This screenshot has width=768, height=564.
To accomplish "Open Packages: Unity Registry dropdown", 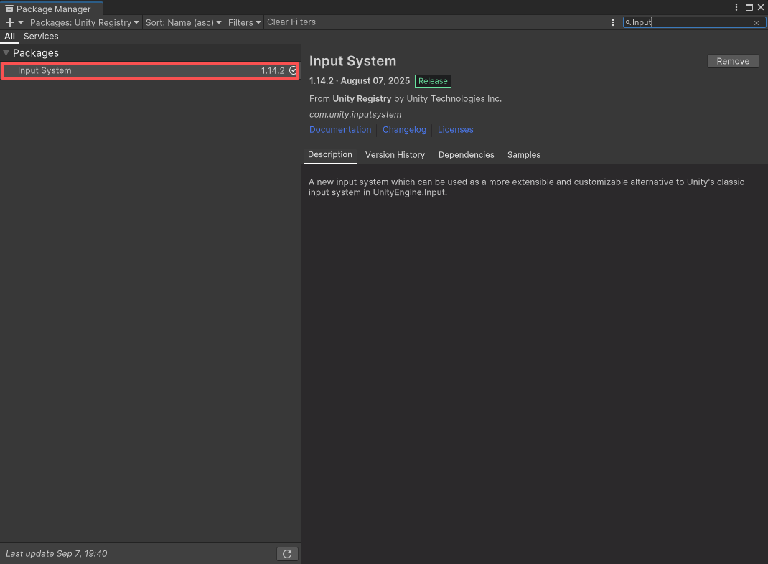I will 84,22.
